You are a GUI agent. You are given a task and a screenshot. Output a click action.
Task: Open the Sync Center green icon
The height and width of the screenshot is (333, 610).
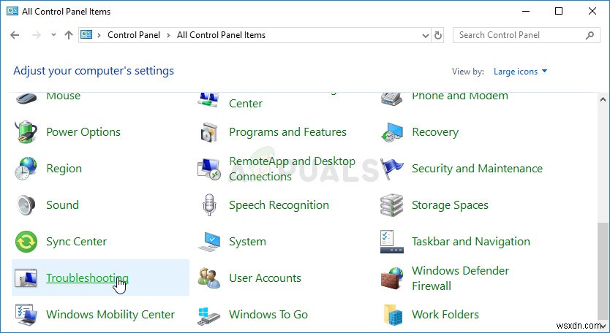(26, 242)
